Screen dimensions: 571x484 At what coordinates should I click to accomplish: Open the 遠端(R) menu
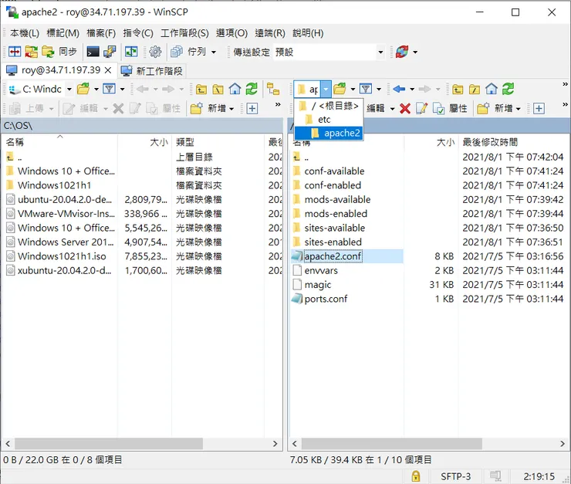270,33
